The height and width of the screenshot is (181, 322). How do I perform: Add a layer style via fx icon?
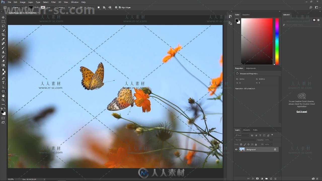[253, 179]
